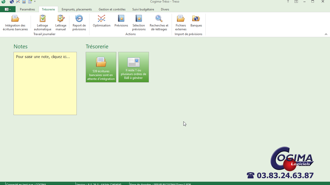This screenshot has width=330, height=185.
Task: Open the green application menu dropdown
Action: click(x=8, y=9)
